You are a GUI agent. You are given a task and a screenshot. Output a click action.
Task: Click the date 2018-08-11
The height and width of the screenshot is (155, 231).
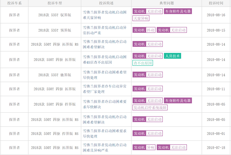click(216, 89)
